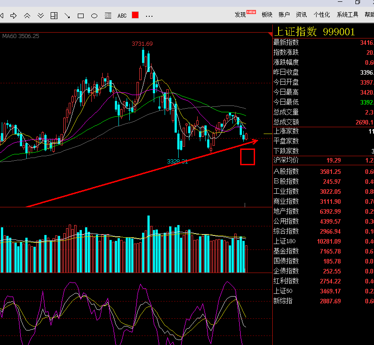This screenshot has width=374, height=345.
Task: Open the 系统工具 menu
Action: [x=347, y=15]
